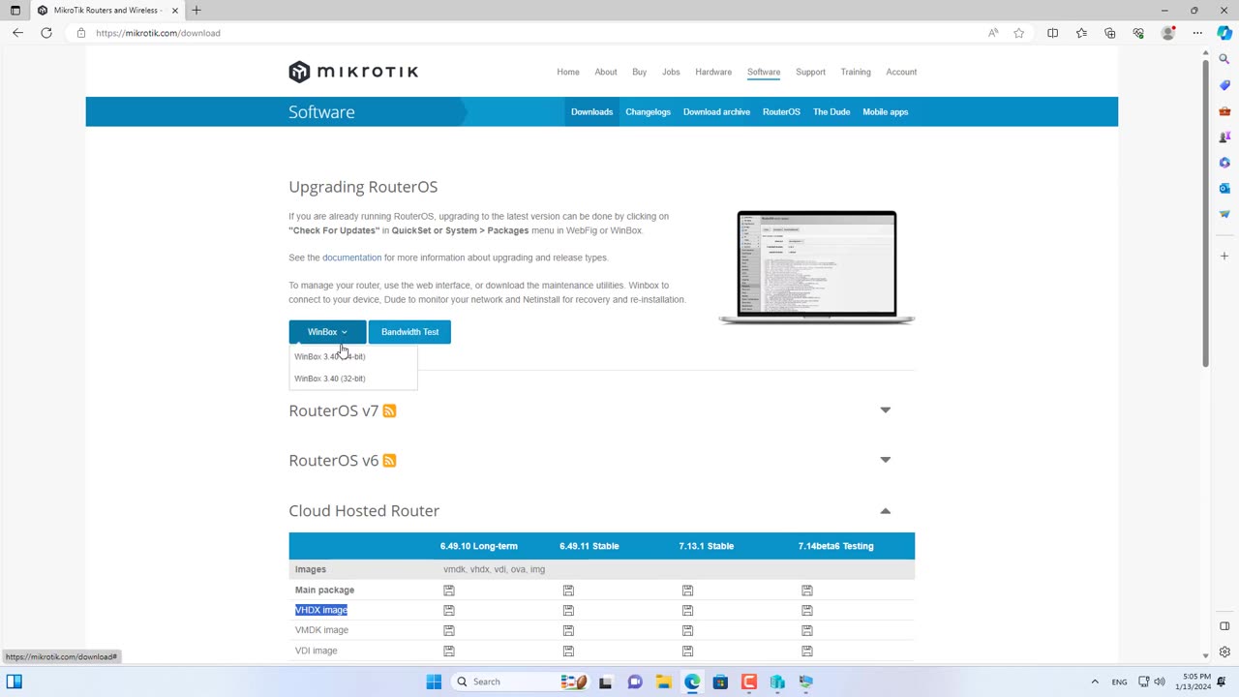Image resolution: width=1239 pixels, height=697 pixels.
Task: Open the Mobile apps tab
Action: point(886,112)
